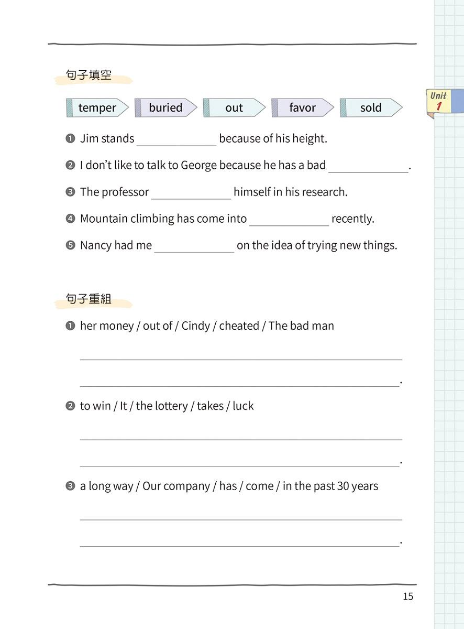This screenshot has width=464, height=629.
Task: Click the blank before 'recently'
Action: [x=289, y=220]
